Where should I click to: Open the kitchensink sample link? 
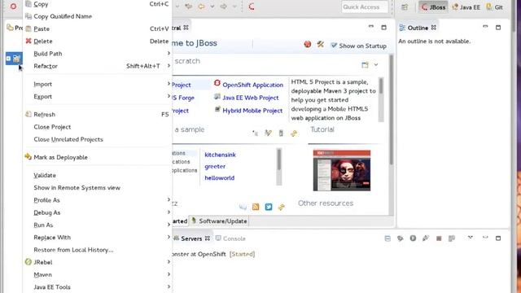(220, 155)
